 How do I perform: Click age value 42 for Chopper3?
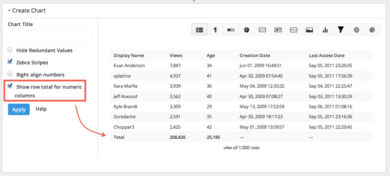tap(209, 127)
